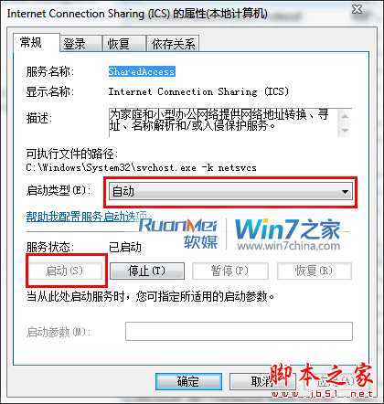Expand the 启动类型 dropdown showing 自动
Image resolution: width=384 pixels, height=404 pixels.
coord(230,192)
